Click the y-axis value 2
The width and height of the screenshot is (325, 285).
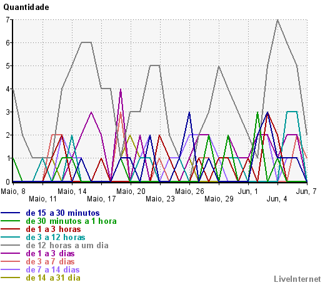pyautogui.click(x=7, y=135)
